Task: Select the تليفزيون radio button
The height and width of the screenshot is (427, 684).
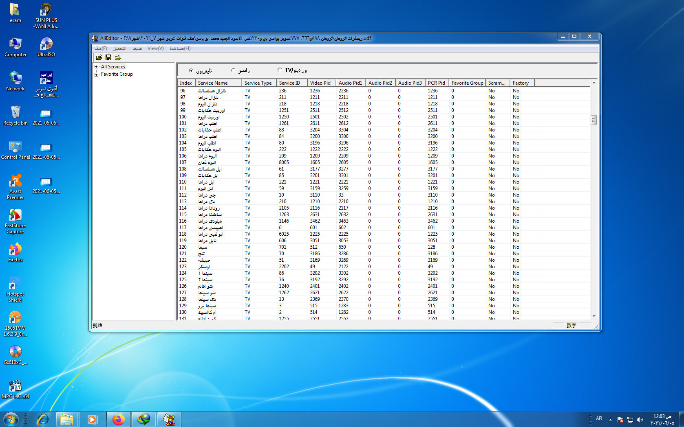Action: point(191,70)
